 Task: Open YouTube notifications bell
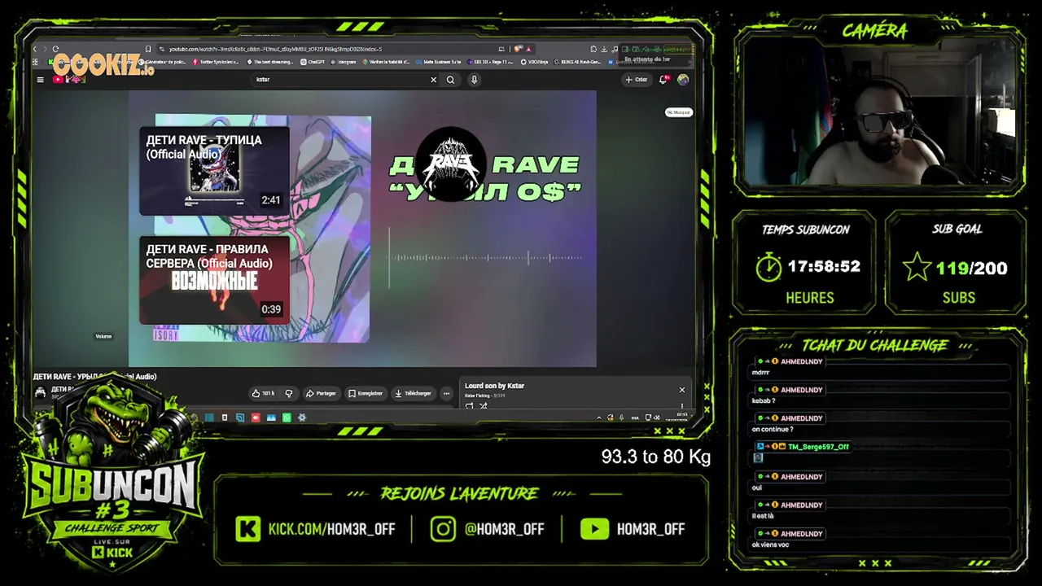(663, 80)
